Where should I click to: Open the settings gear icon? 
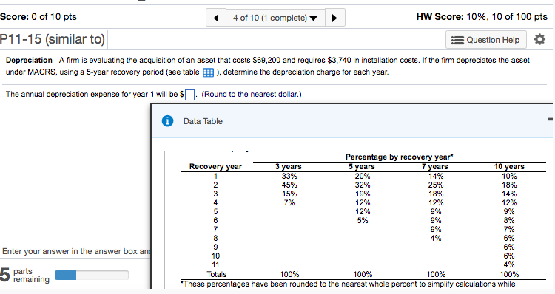click(539, 39)
